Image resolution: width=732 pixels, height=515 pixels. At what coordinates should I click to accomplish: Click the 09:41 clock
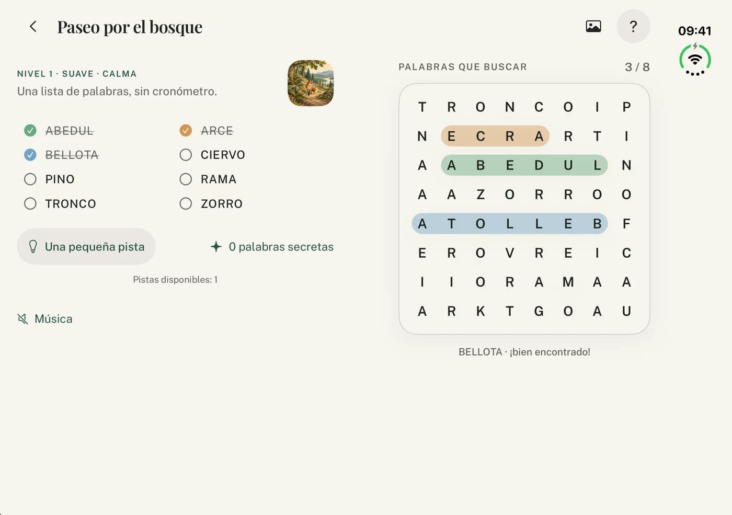click(694, 31)
